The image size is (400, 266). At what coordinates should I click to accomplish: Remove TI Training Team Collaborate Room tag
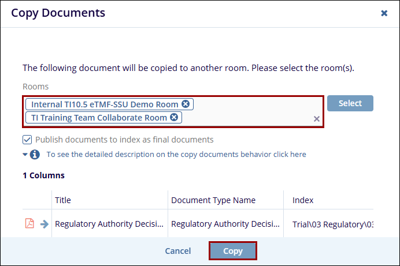pos(173,118)
